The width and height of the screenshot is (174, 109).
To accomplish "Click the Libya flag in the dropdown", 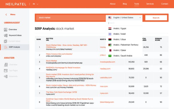I will pyautogui.click(x=110, y=40).
